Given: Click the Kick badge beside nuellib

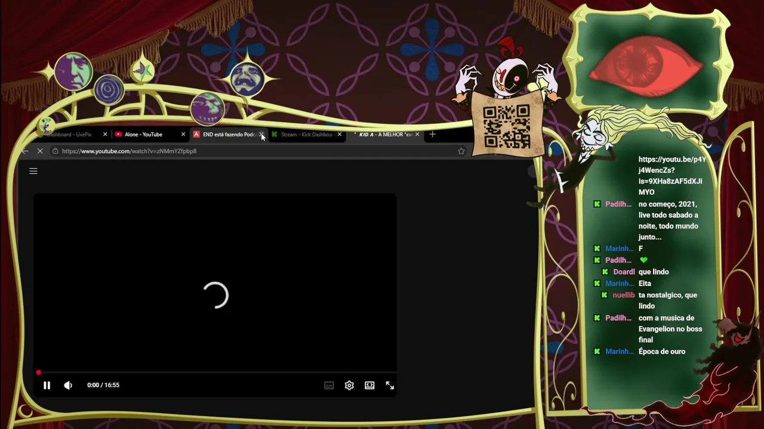Looking at the screenshot, I should pyautogui.click(x=605, y=295).
